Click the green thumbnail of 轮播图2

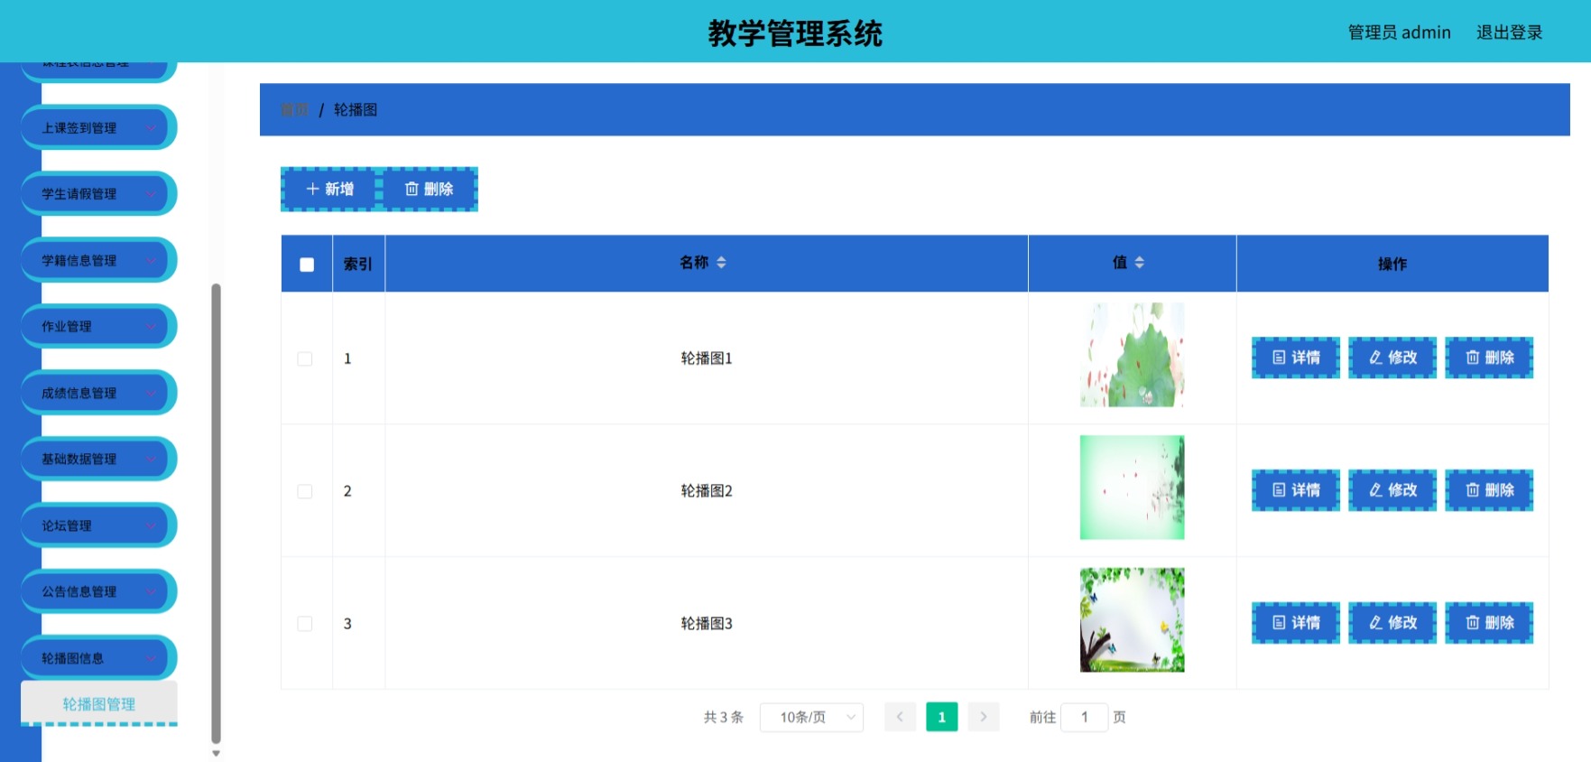coord(1132,488)
